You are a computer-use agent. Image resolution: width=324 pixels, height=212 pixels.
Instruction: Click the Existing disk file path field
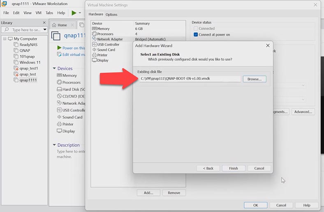(x=190, y=79)
